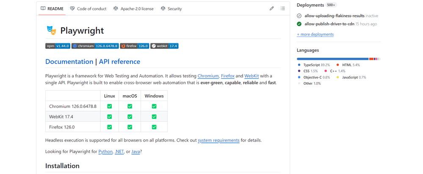
Task: Click the 15 hours ago timestamp
Action: pyautogui.click(x=366, y=24)
